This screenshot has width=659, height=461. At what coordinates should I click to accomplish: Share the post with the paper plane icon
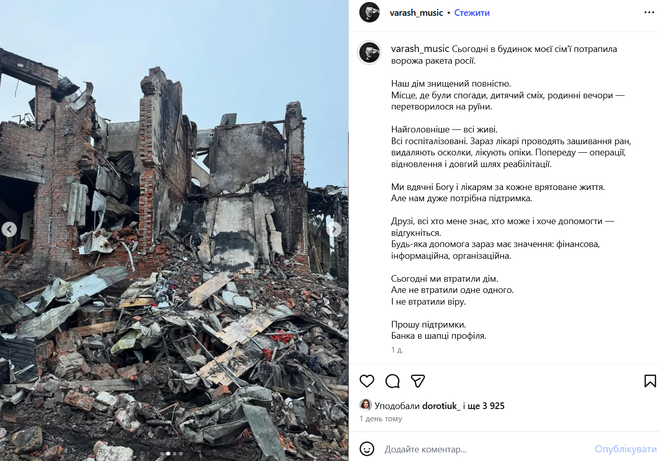pos(418,381)
